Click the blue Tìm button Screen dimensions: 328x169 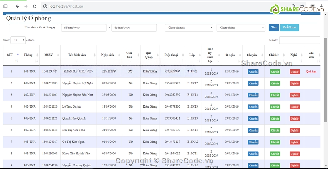click(x=274, y=28)
